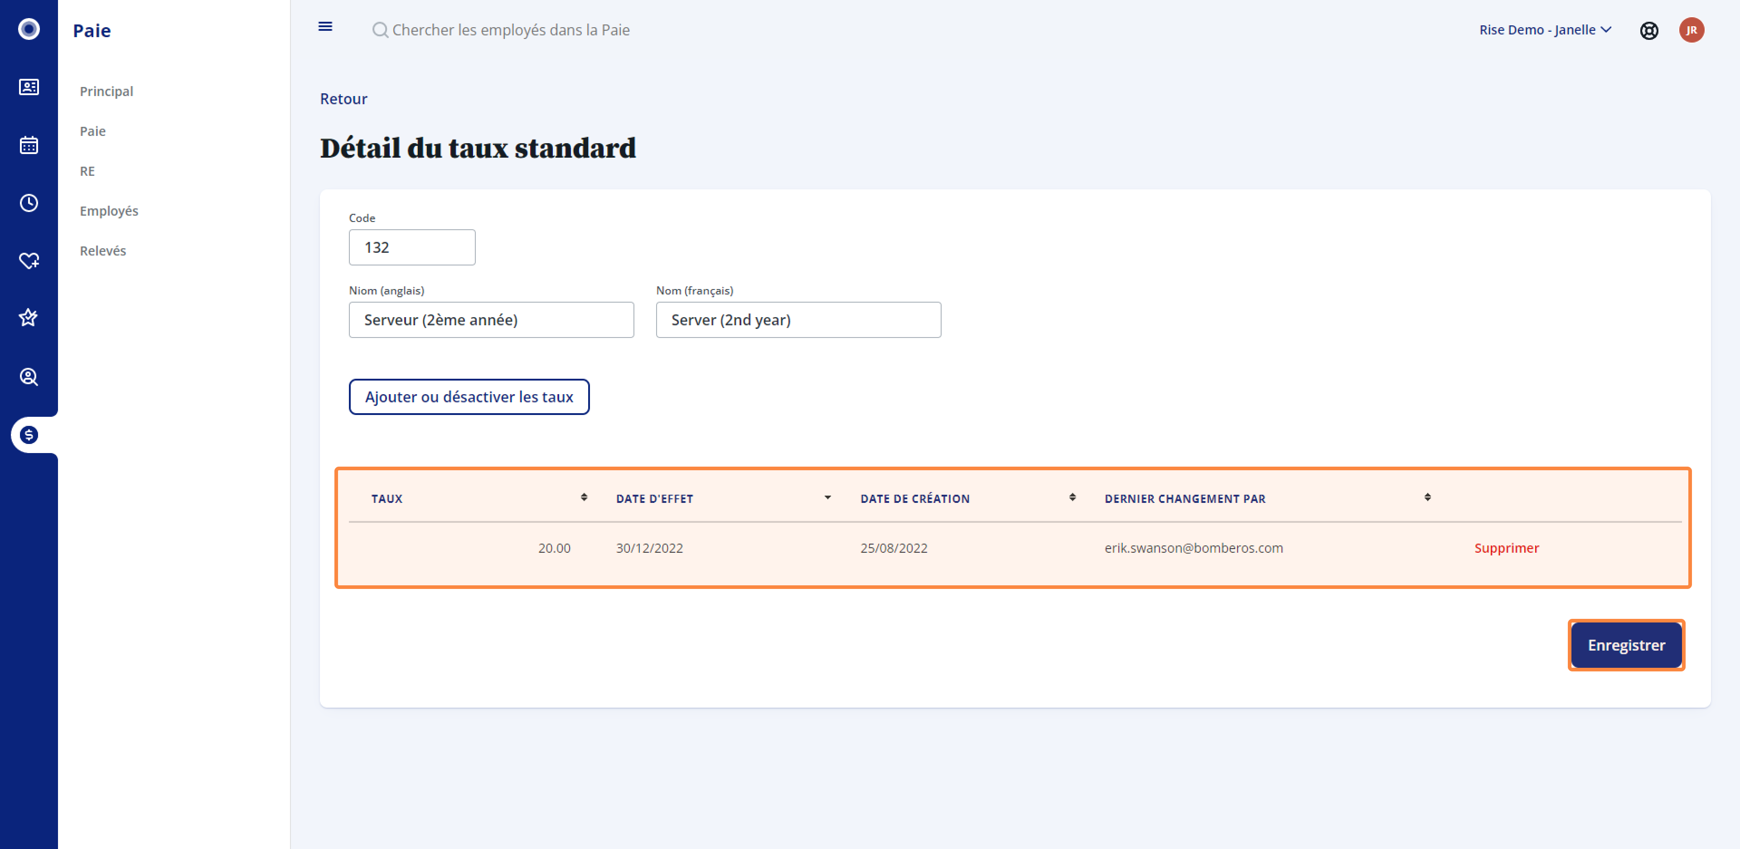Open the help lifebuoy icon
1740x849 pixels.
1649,30
